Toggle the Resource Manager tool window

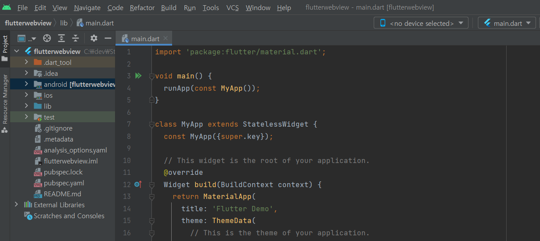[5, 103]
